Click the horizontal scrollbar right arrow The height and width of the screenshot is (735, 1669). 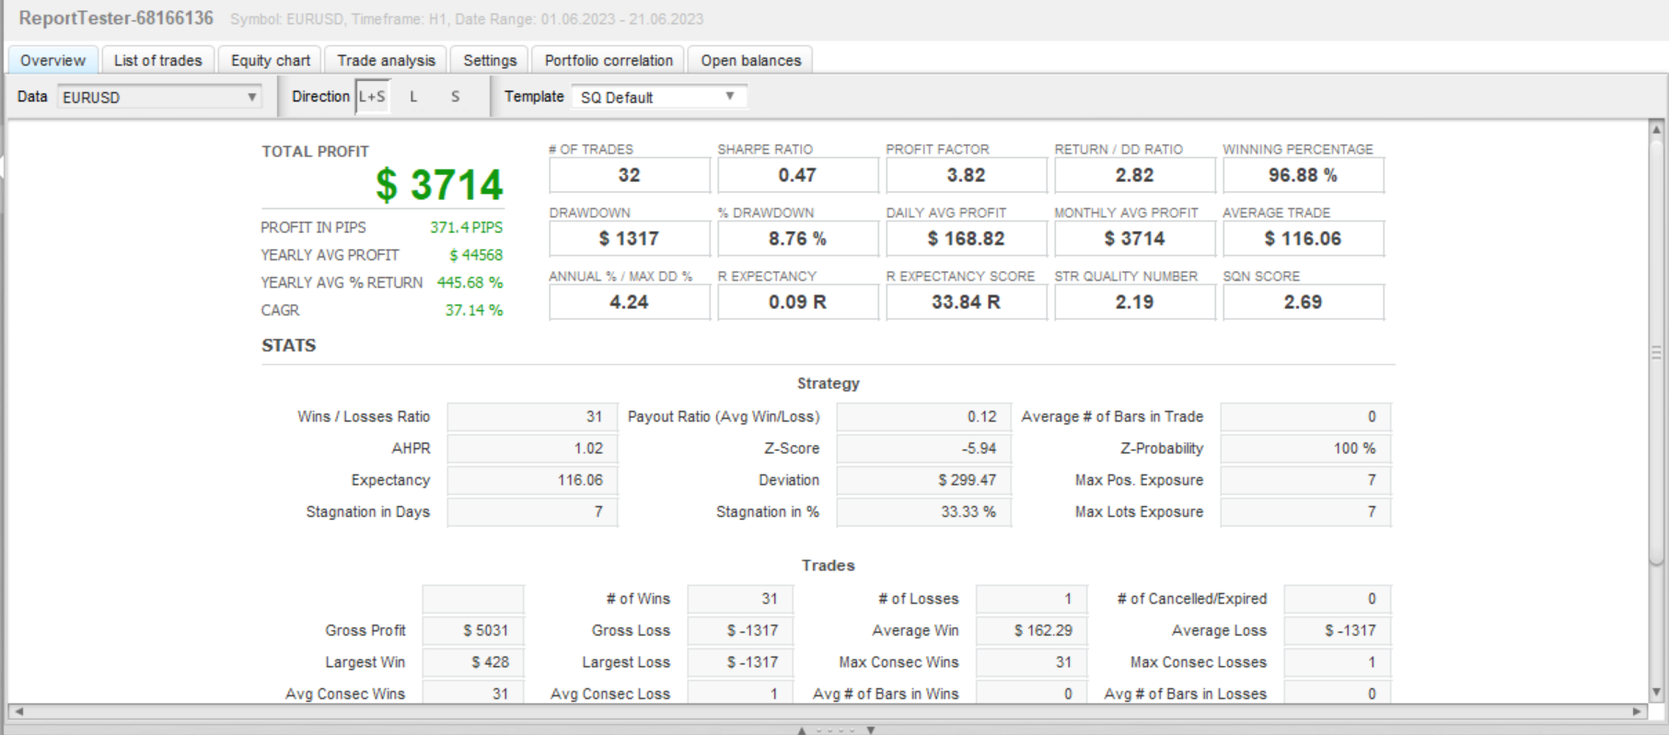click(x=1637, y=711)
